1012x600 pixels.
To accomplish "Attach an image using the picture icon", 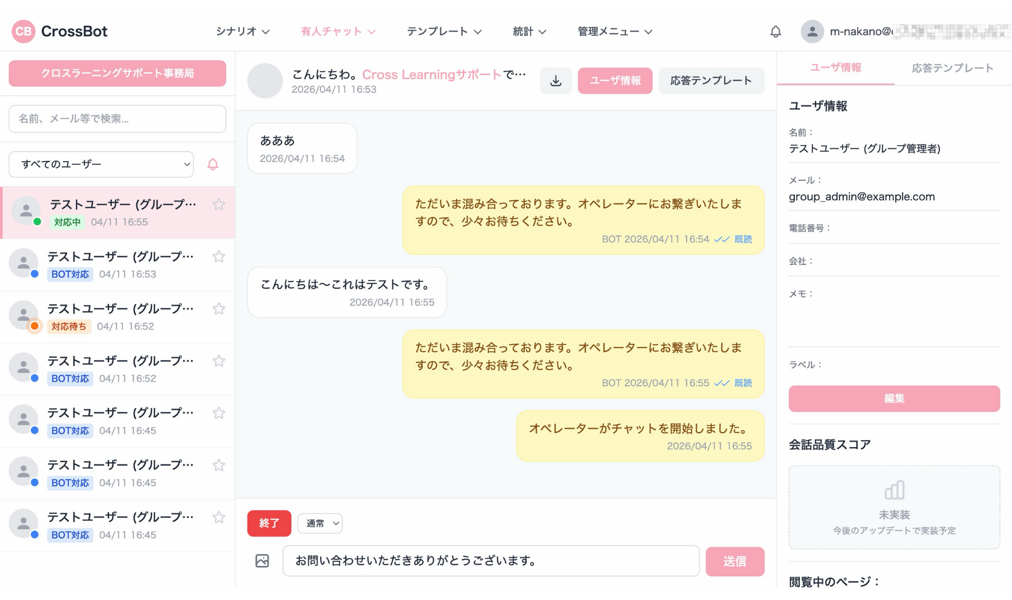I will (x=261, y=561).
